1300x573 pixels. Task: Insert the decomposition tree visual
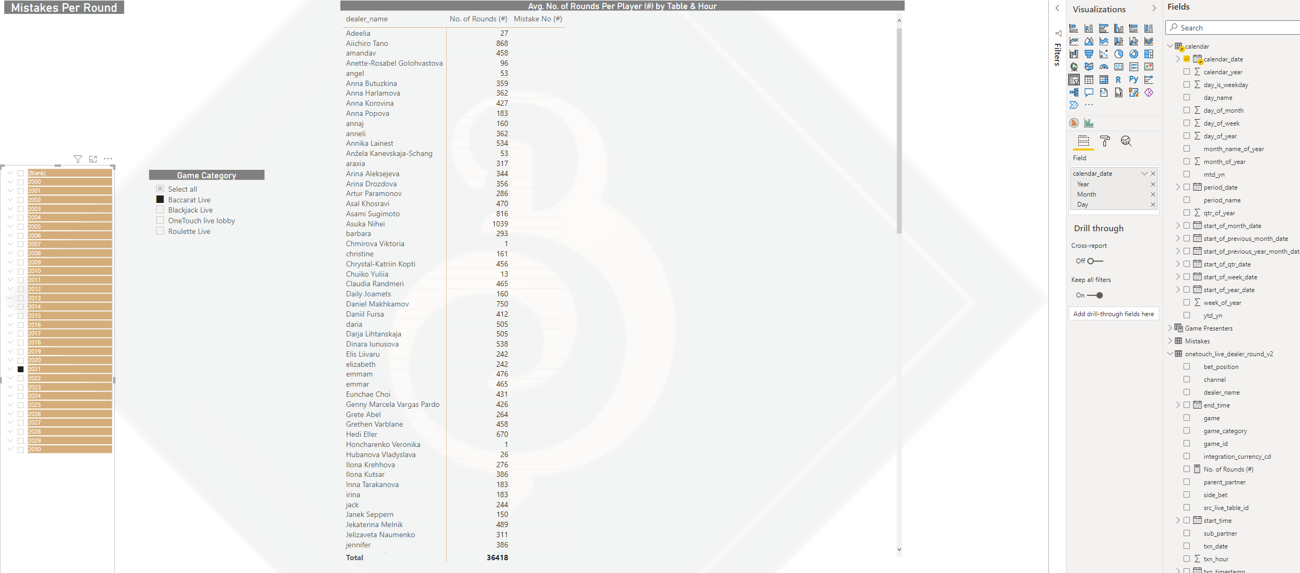click(x=1073, y=92)
